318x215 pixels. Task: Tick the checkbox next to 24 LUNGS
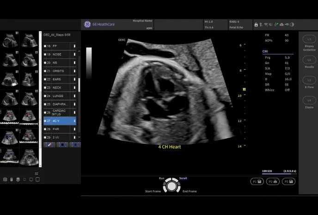point(45,96)
